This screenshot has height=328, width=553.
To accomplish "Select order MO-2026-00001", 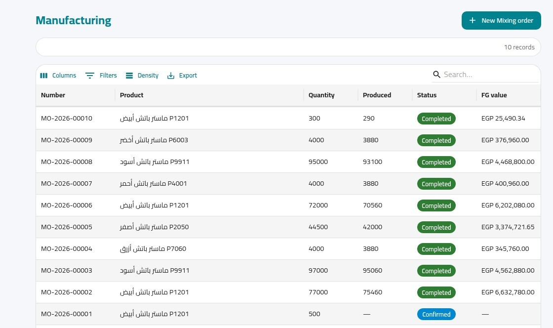I will (67, 314).
